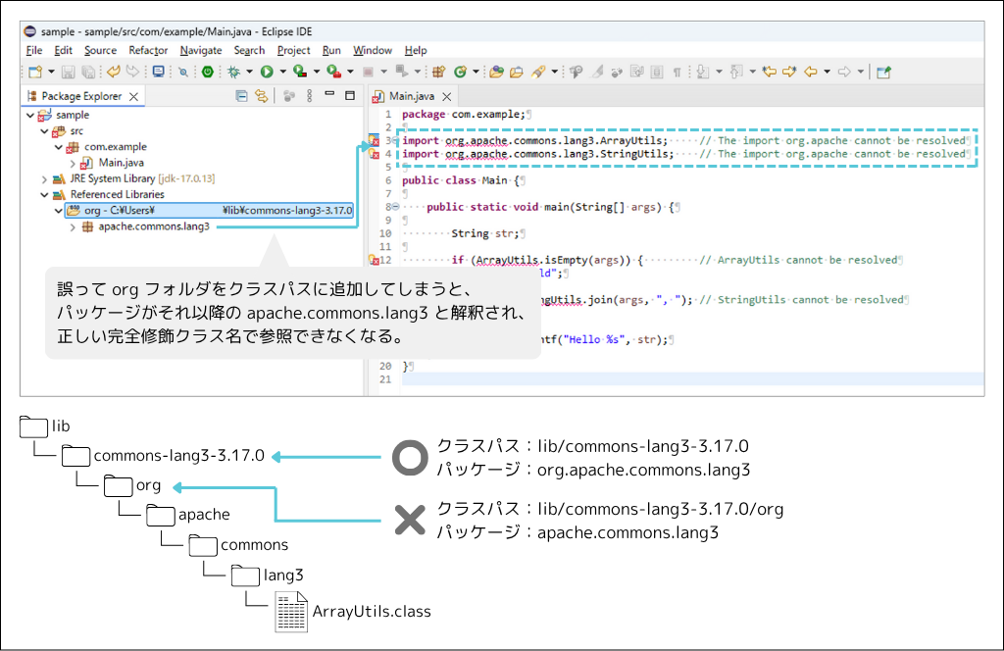Screen dimensions: 1004x651
Task: Select the Main.java editor tab
Action: 412,96
